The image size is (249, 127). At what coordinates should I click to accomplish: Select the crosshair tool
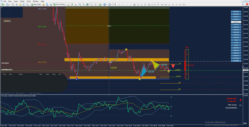point(119,4)
